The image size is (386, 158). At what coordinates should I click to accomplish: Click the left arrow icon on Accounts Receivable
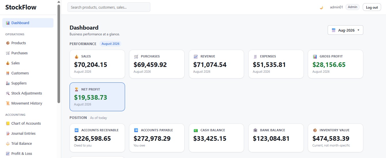pyautogui.click(x=76, y=130)
